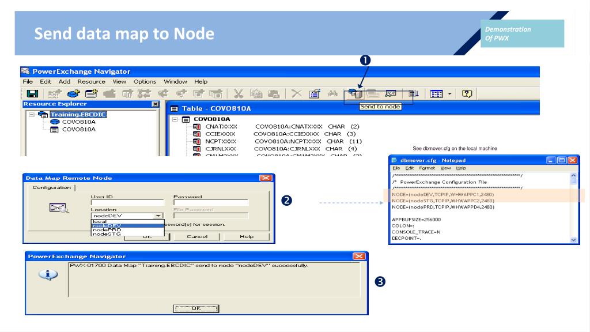Collapse the COVO810A table tree node
This screenshot has width=590, height=332.
click(175, 119)
